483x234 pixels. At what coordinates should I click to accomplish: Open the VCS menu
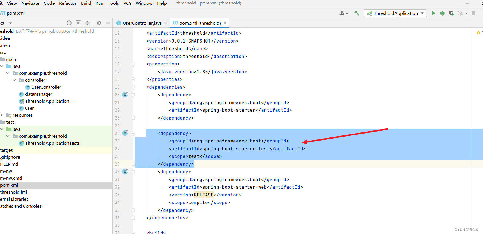127,3
